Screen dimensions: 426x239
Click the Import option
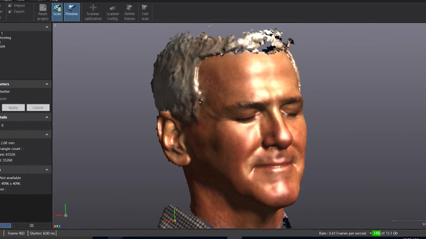point(17,5)
